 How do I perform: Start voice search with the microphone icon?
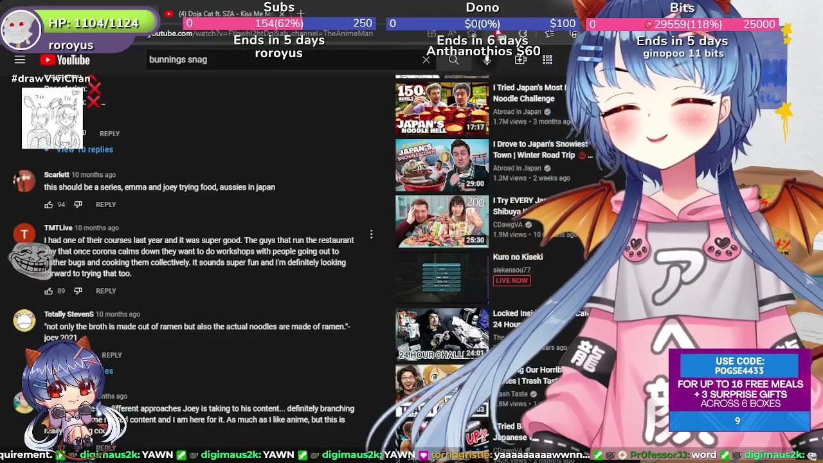[x=487, y=60]
